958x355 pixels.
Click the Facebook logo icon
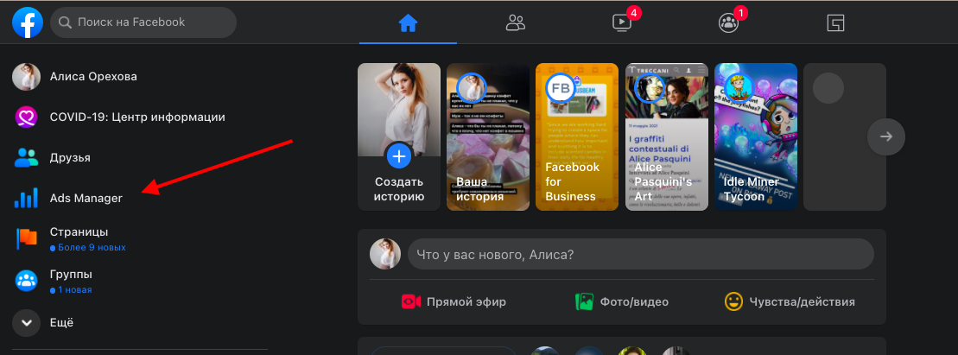[28, 22]
